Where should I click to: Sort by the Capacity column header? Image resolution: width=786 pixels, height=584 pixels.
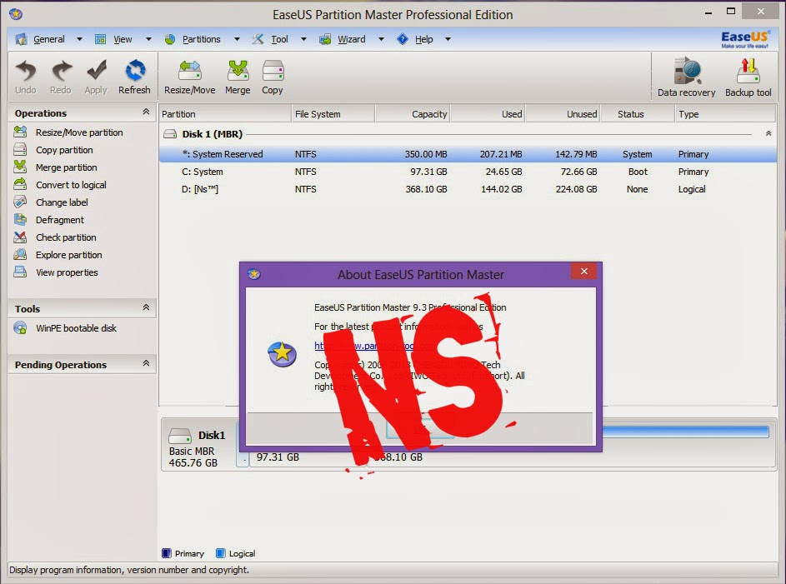pyautogui.click(x=413, y=114)
